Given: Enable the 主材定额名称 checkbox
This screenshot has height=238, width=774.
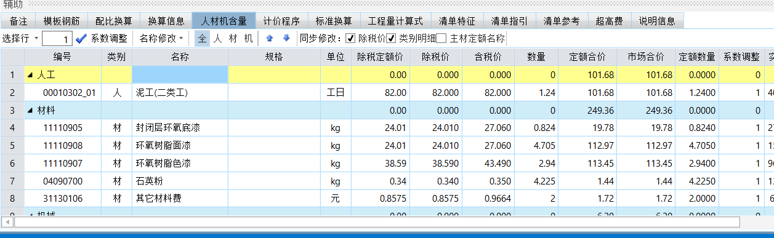Looking at the screenshot, I should click(x=441, y=38).
